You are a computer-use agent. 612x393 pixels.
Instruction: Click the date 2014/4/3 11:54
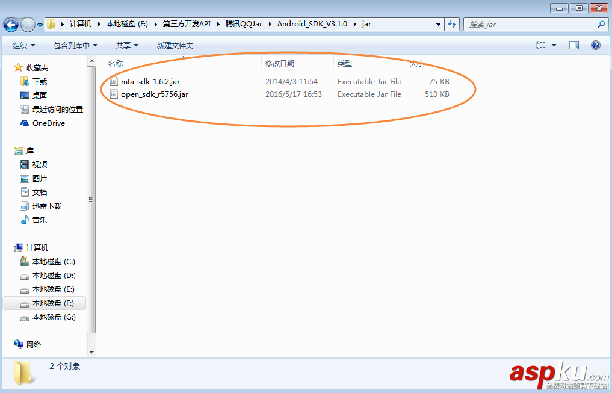292,82
